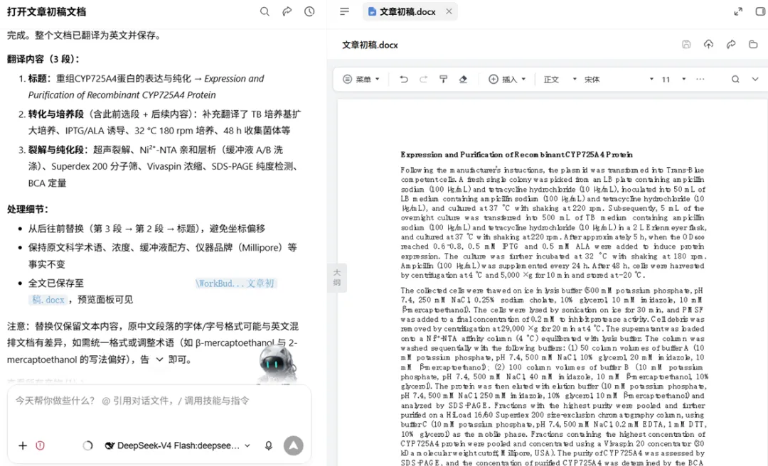Image resolution: width=768 pixels, height=466 pixels.
Task: Click the robot assistant avatar
Action: click(x=276, y=363)
